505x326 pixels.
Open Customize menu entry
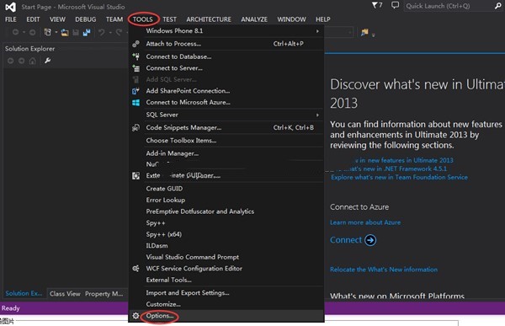(226, 304)
